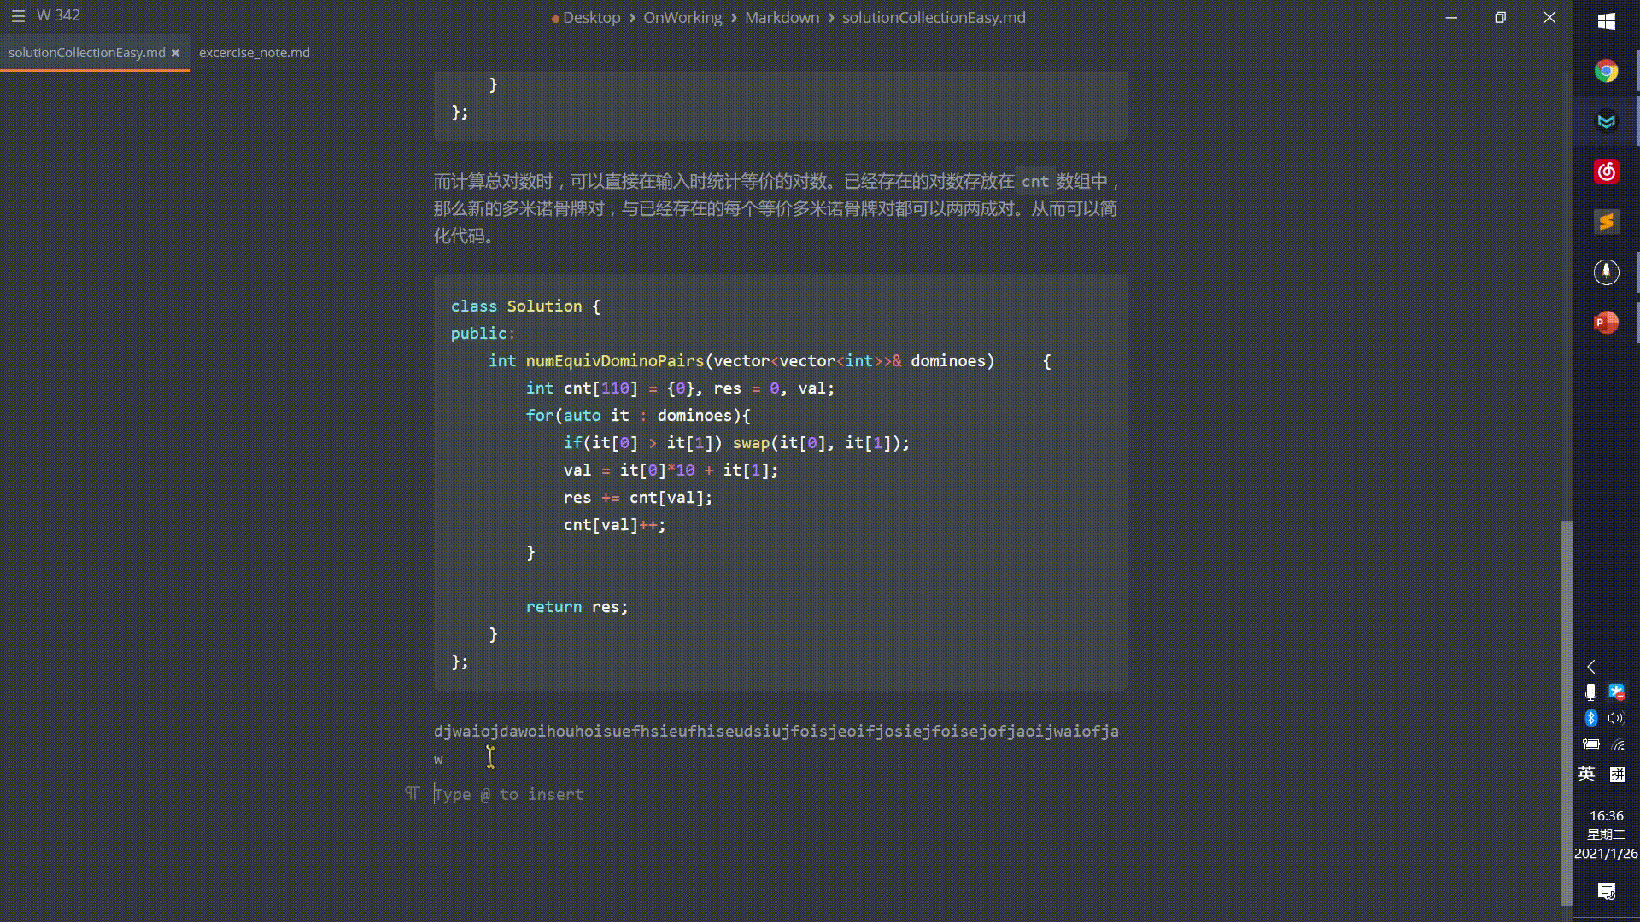The width and height of the screenshot is (1640, 922).
Task: Click the code line 'cnt[val]++;'
Action: tap(614, 525)
